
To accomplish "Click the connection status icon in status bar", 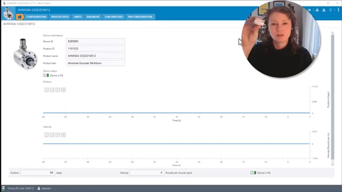I will click(x=3, y=188).
